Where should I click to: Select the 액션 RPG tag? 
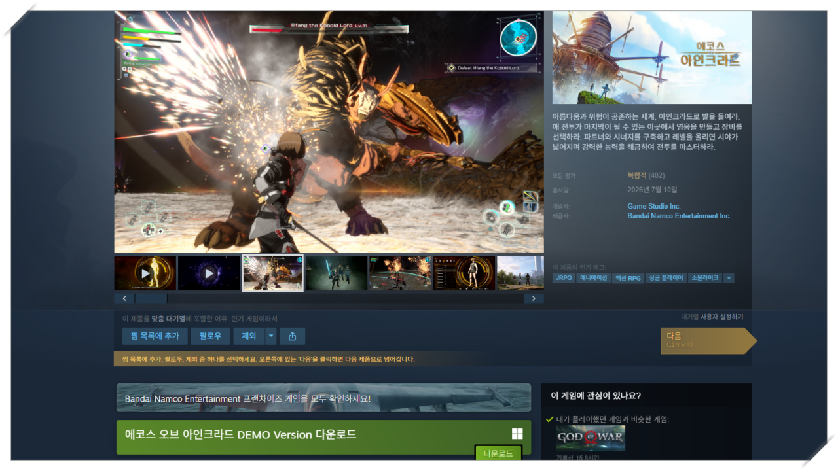[628, 278]
